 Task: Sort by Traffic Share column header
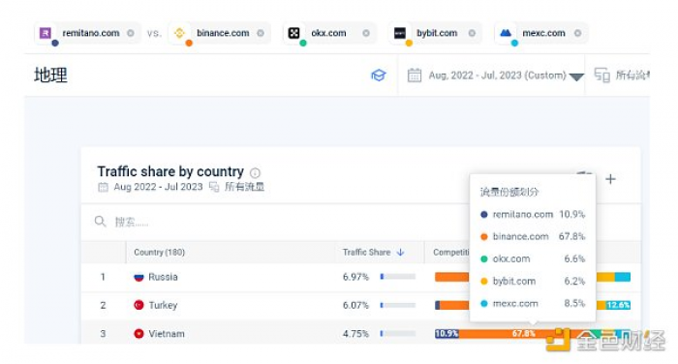[367, 252]
